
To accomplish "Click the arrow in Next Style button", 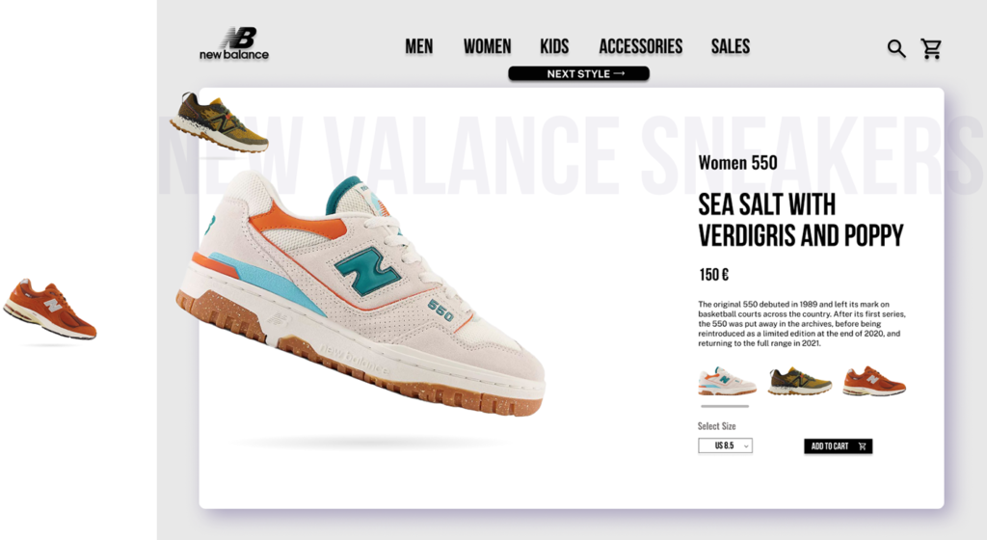I will pos(620,73).
